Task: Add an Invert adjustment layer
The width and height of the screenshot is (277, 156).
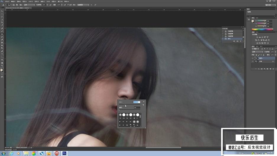Action: point(257,43)
